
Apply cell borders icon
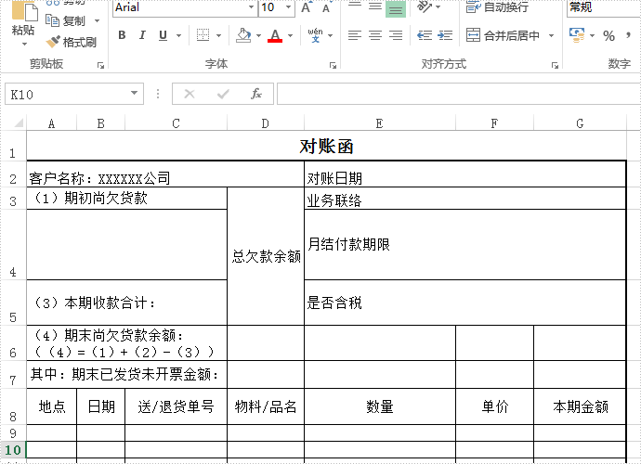[x=203, y=35]
